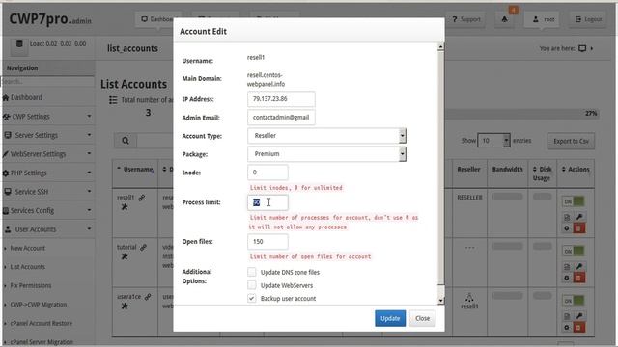Click the document icon in tutorial actions
618x347 pixels.
[x=567, y=266]
